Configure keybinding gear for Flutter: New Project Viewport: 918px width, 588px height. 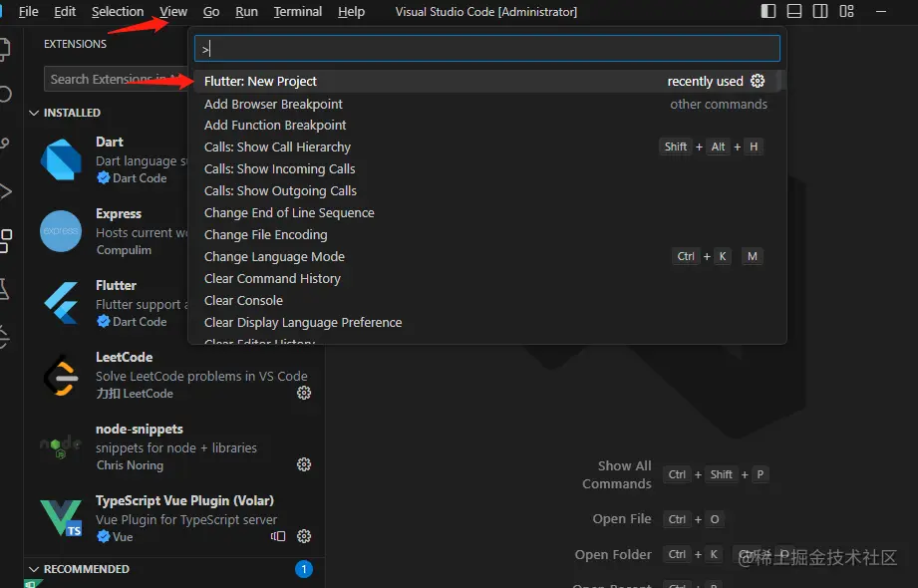pos(758,81)
